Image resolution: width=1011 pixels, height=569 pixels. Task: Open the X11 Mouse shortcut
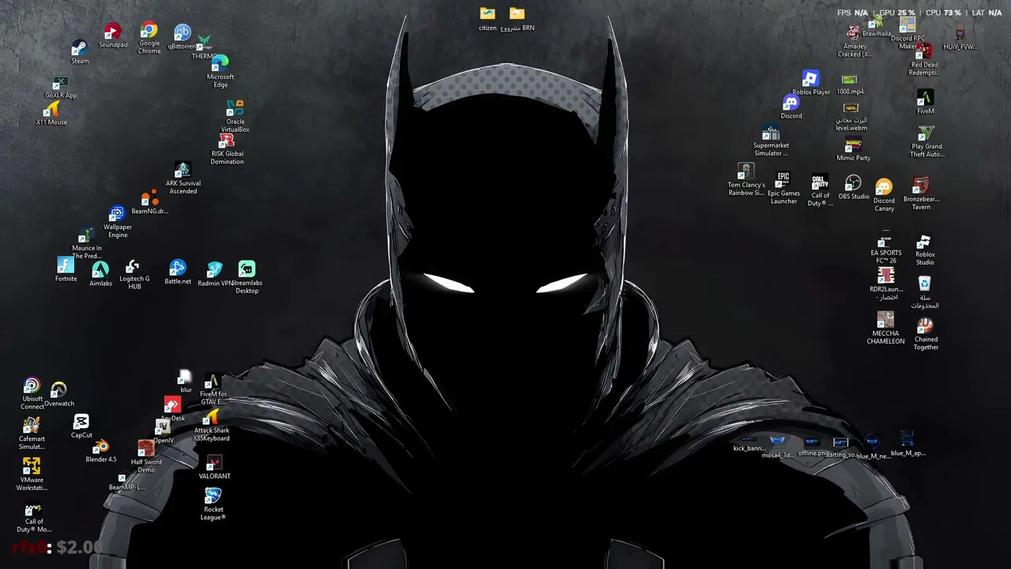52,113
